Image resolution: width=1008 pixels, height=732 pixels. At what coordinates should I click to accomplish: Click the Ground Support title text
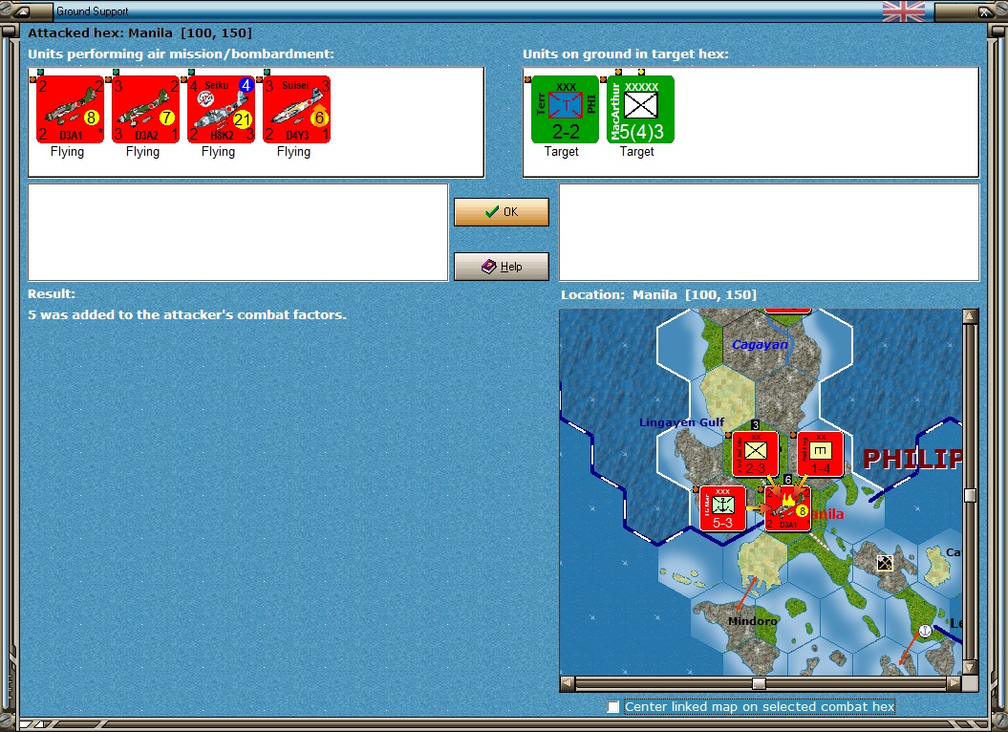click(93, 11)
